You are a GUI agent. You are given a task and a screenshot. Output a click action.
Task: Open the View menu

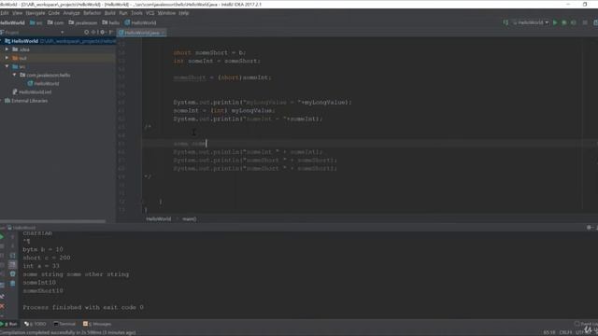pos(17,13)
